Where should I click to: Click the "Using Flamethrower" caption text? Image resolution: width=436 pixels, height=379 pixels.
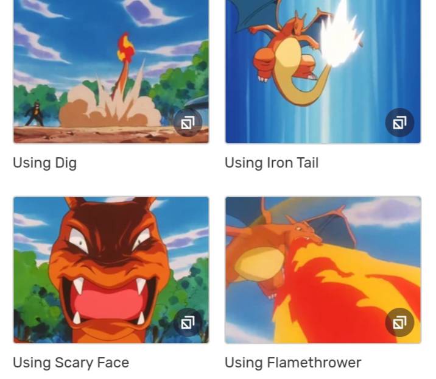click(x=293, y=363)
